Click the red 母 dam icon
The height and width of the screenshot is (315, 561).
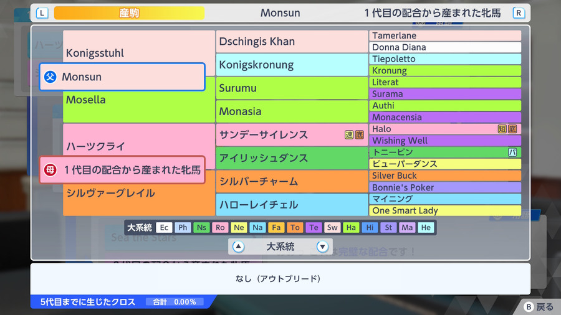(50, 170)
